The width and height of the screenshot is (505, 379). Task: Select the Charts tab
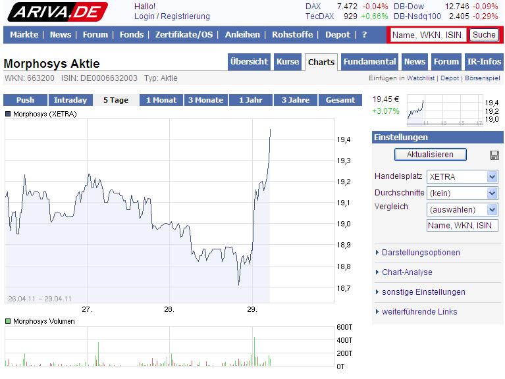point(321,62)
